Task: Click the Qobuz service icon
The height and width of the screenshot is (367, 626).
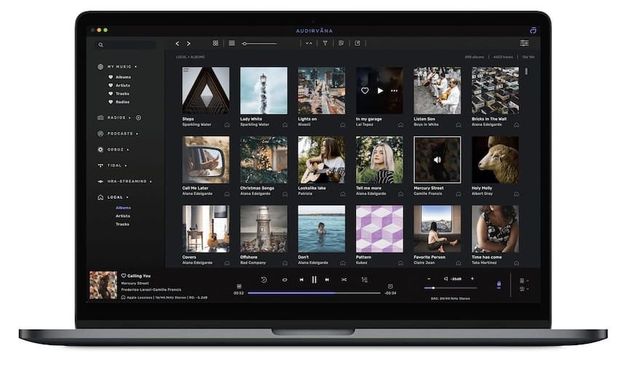Action: (x=100, y=149)
